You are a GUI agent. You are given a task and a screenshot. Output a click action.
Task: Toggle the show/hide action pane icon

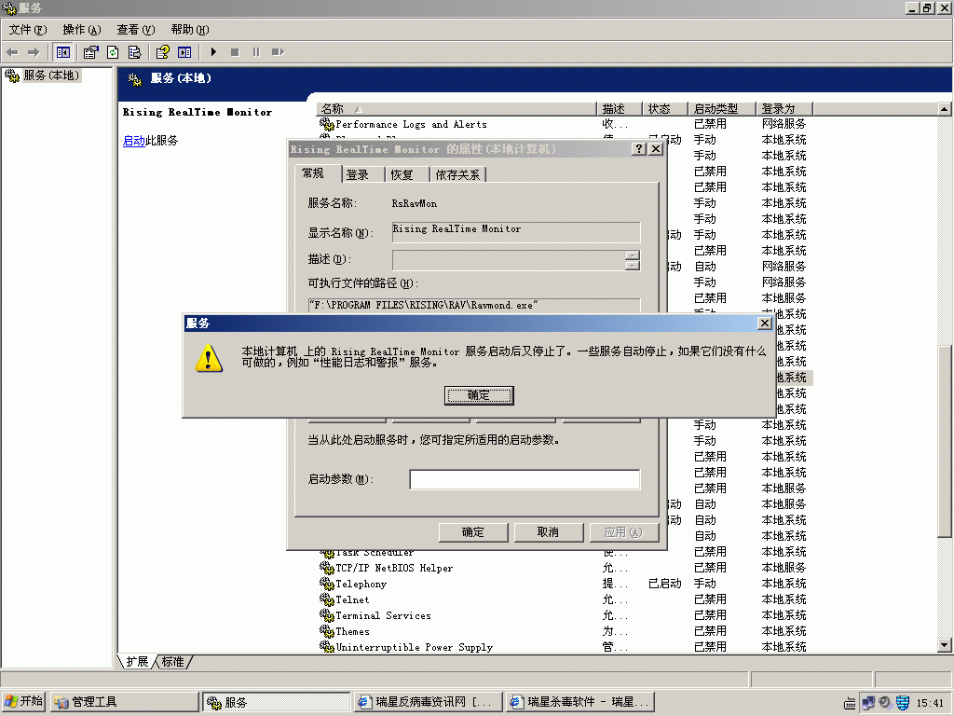tap(184, 52)
